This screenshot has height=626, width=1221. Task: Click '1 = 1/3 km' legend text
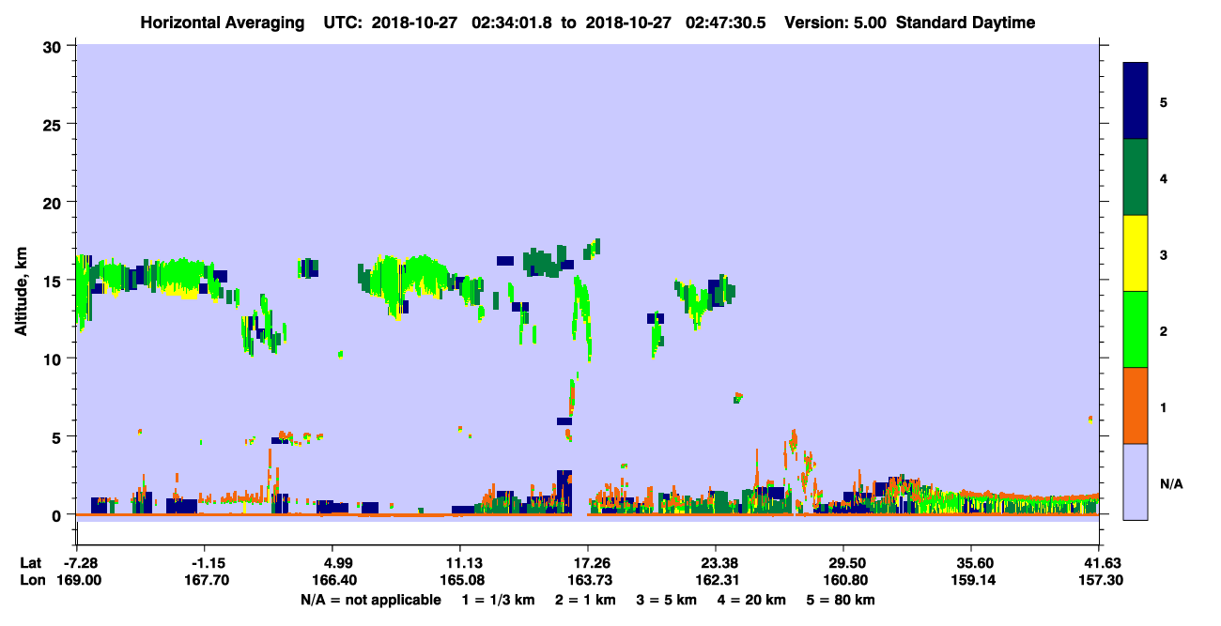coord(501,600)
